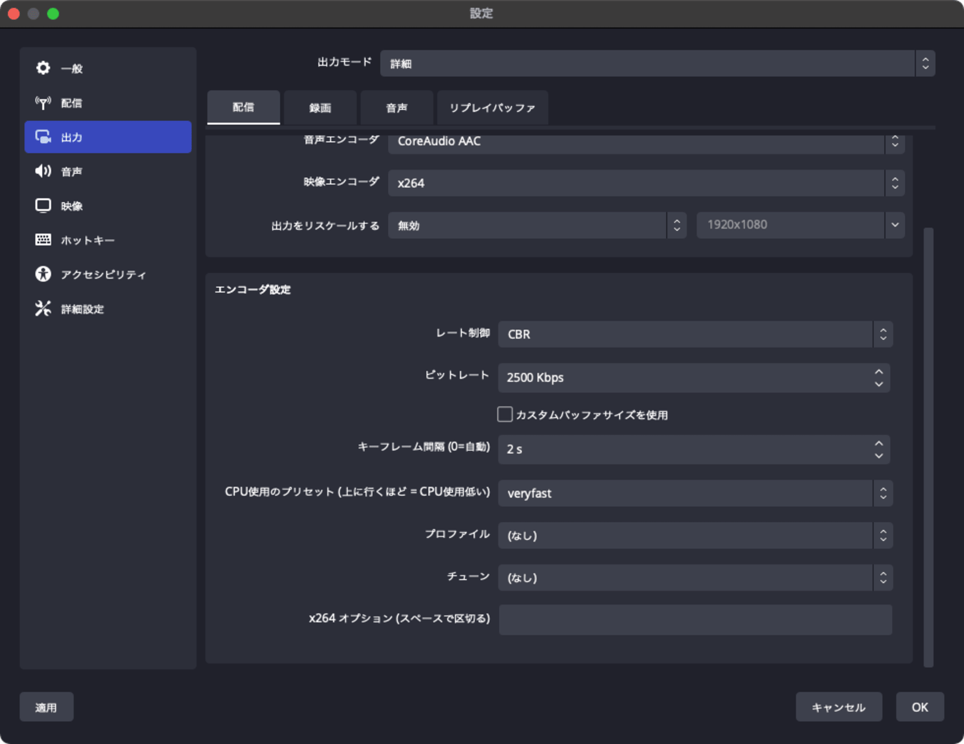Image resolution: width=964 pixels, height=744 pixels.
Task: Click the accessibility person icon
Action: pyautogui.click(x=43, y=274)
